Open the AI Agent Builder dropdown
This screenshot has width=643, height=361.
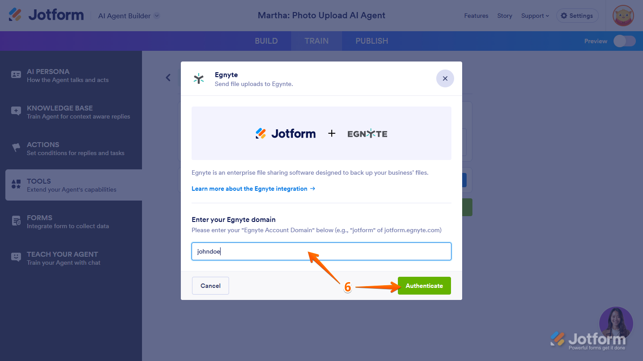(x=129, y=16)
